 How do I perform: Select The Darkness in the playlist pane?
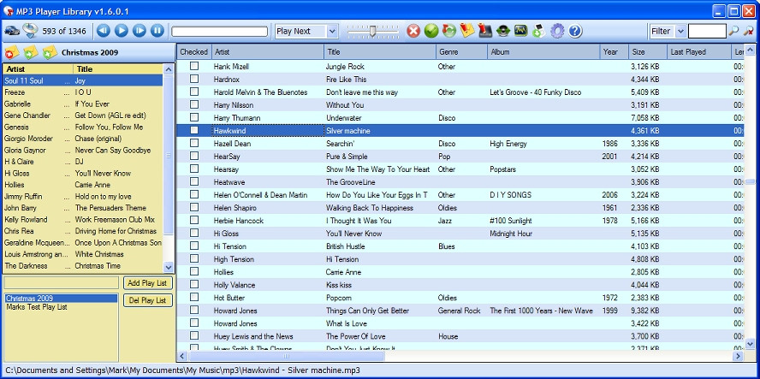click(x=83, y=266)
